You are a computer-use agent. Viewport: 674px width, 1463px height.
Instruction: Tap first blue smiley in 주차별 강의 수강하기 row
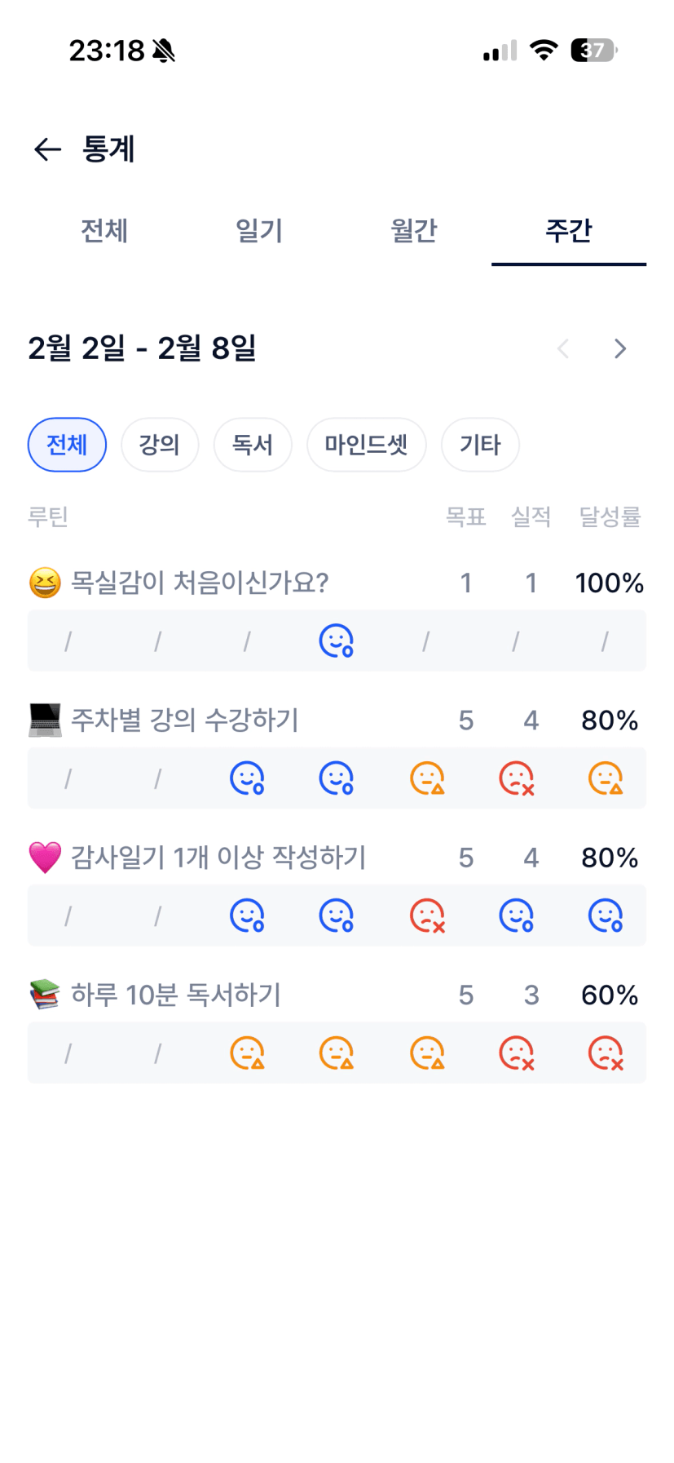(x=247, y=778)
